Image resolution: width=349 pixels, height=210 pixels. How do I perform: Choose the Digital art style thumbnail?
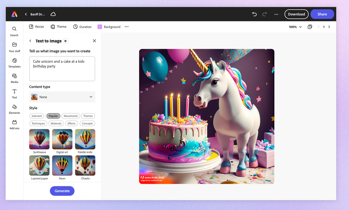[62, 139]
